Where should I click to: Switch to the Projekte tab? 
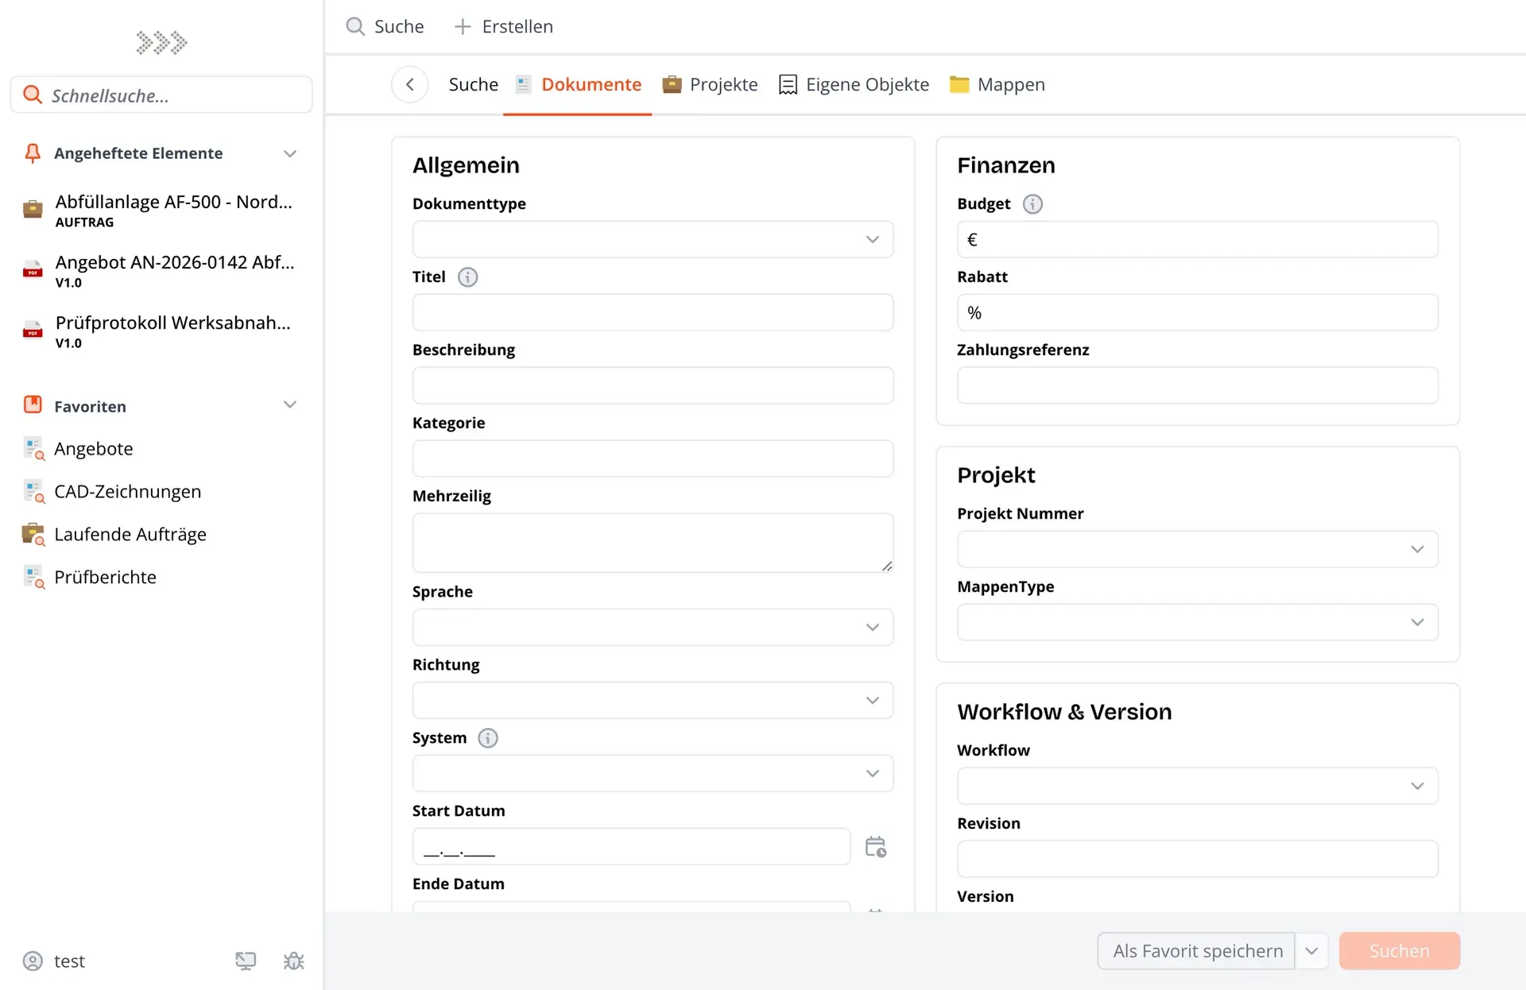(x=711, y=85)
